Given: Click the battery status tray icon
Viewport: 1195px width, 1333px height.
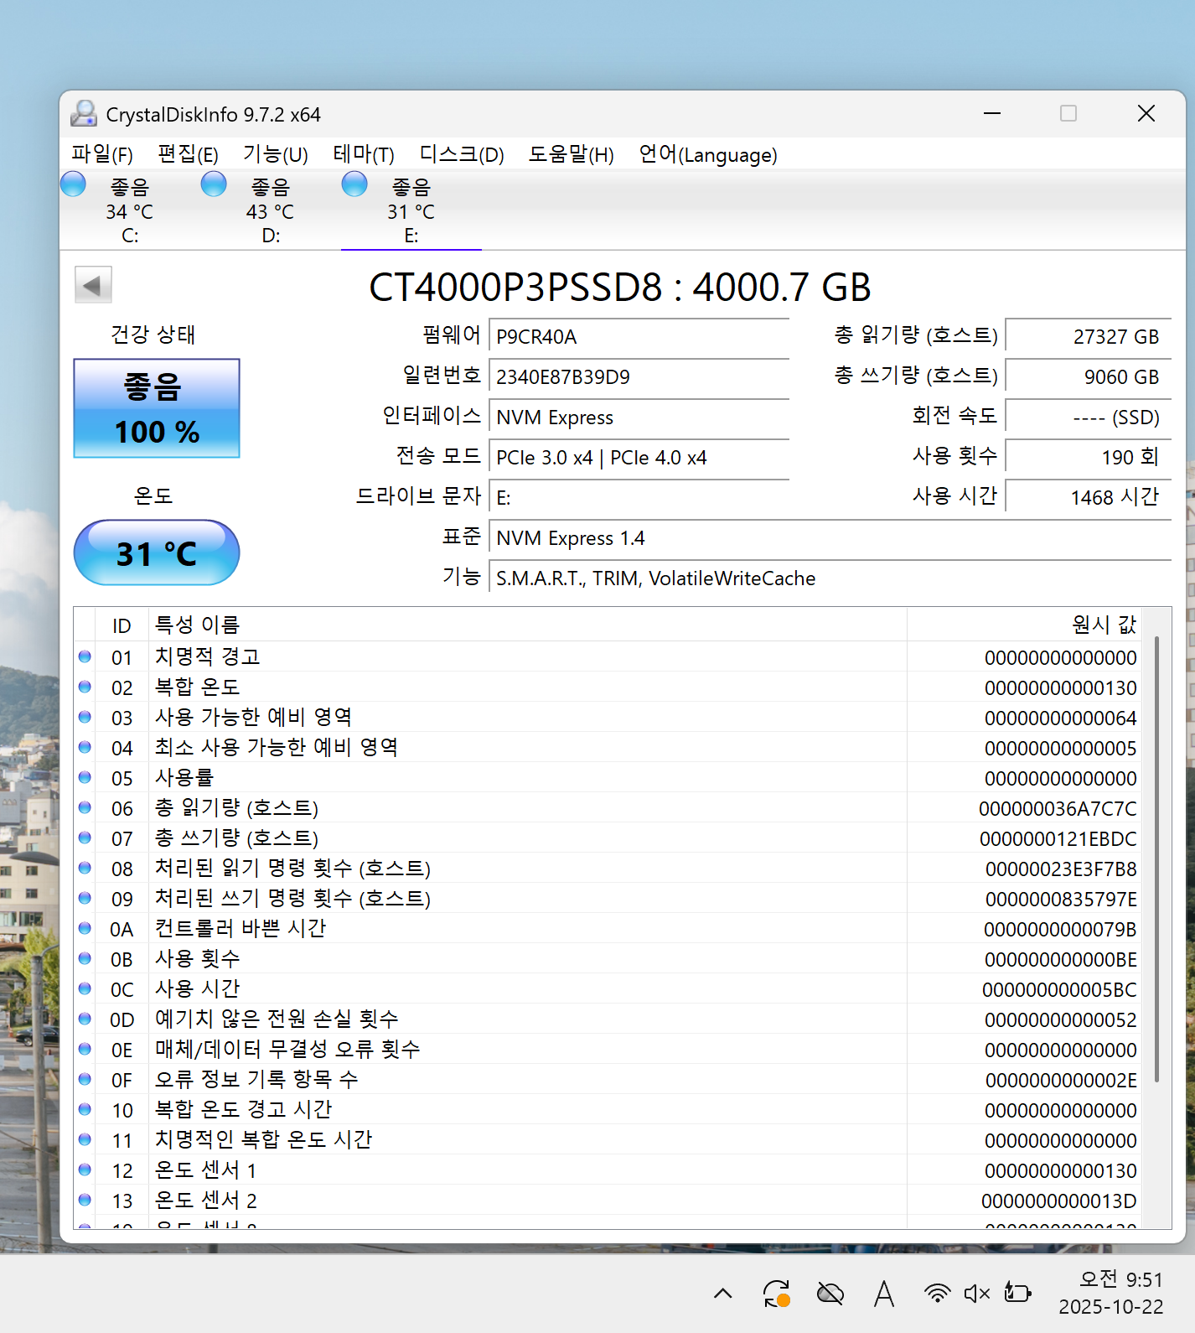Looking at the screenshot, I should [x=1017, y=1294].
